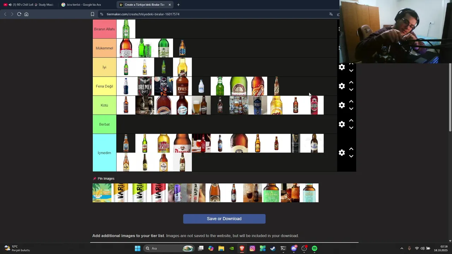
Task: Select the Berbat tier label
Action: [105, 124]
